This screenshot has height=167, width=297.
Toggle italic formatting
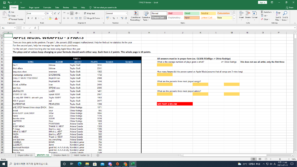pos(32,18)
